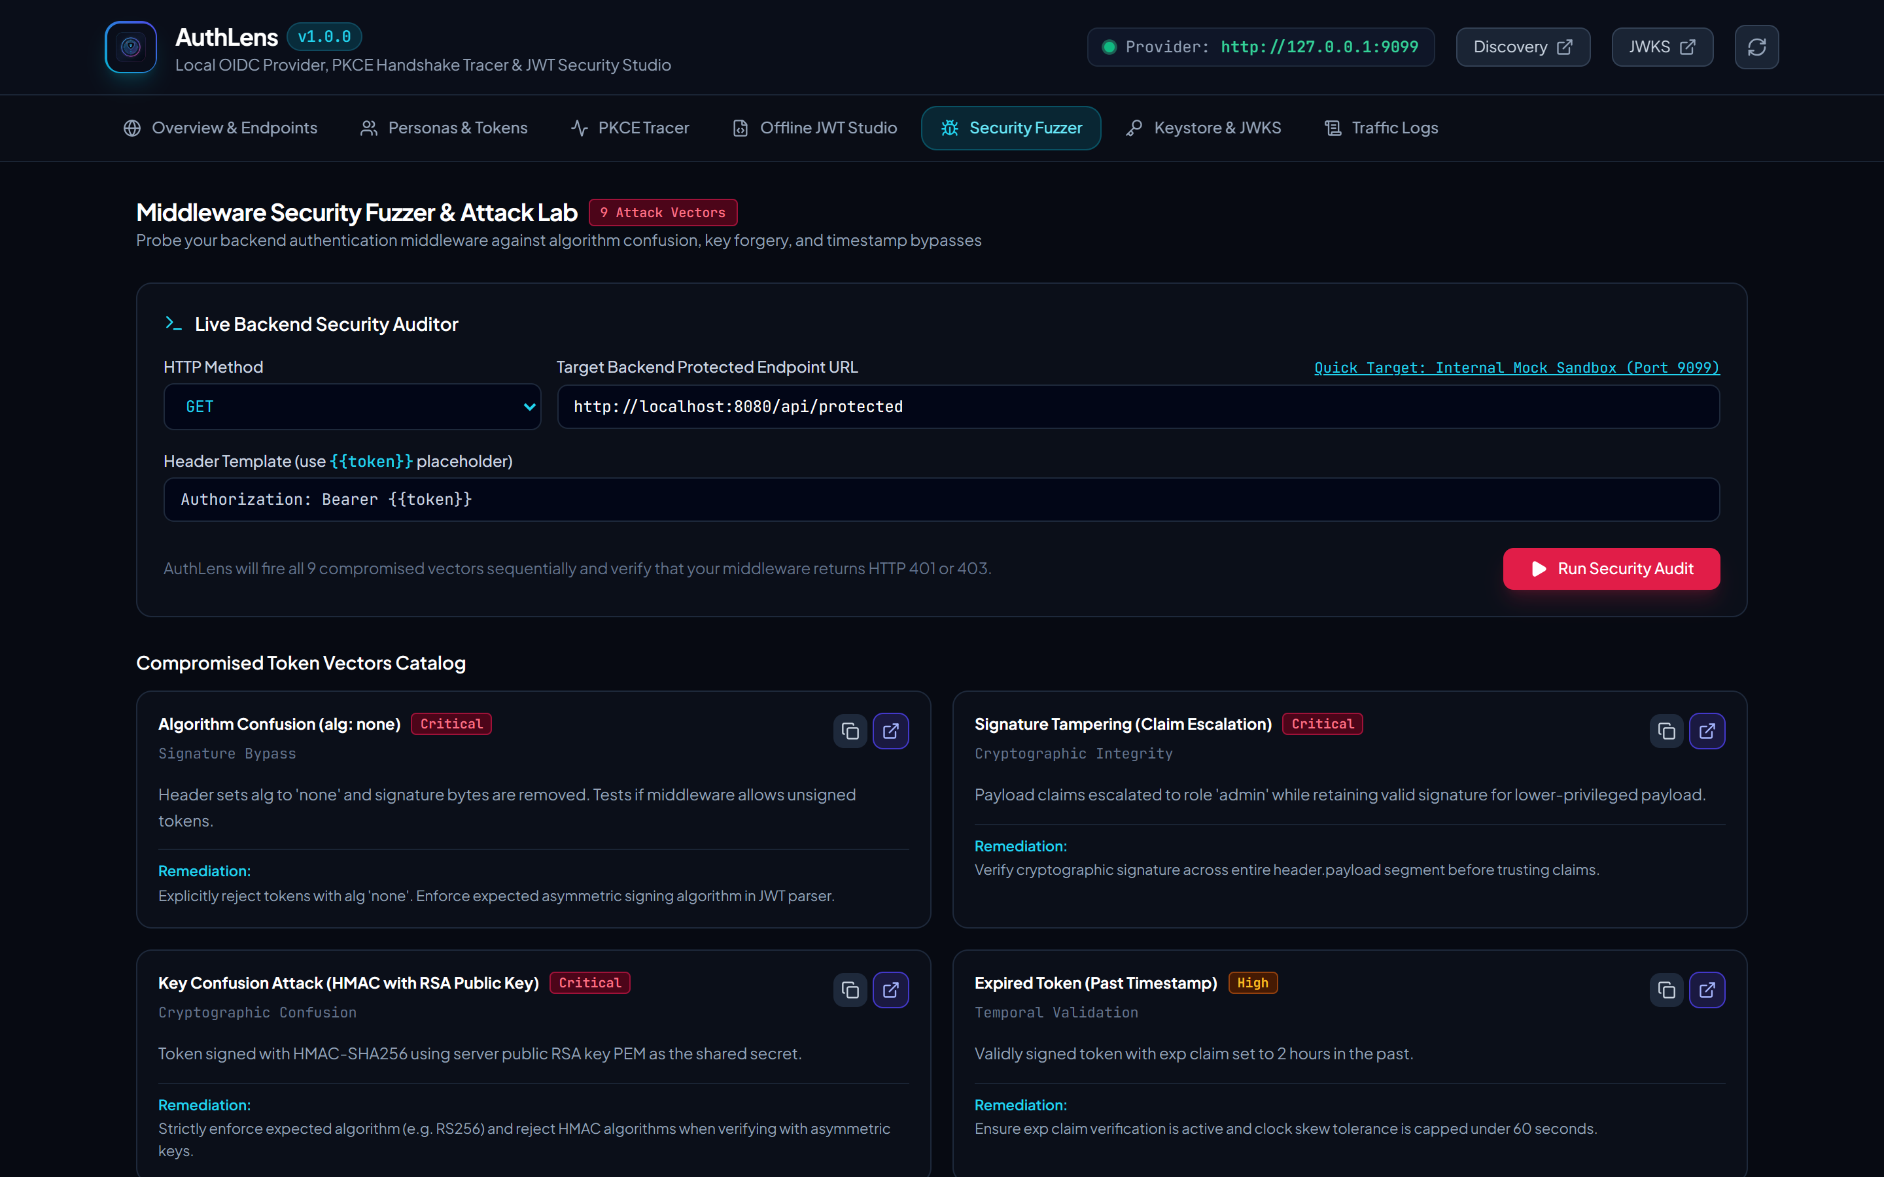Open the Personas & Tokens tab
Image resolution: width=1884 pixels, height=1177 pixels.
(x=444, y=128)
